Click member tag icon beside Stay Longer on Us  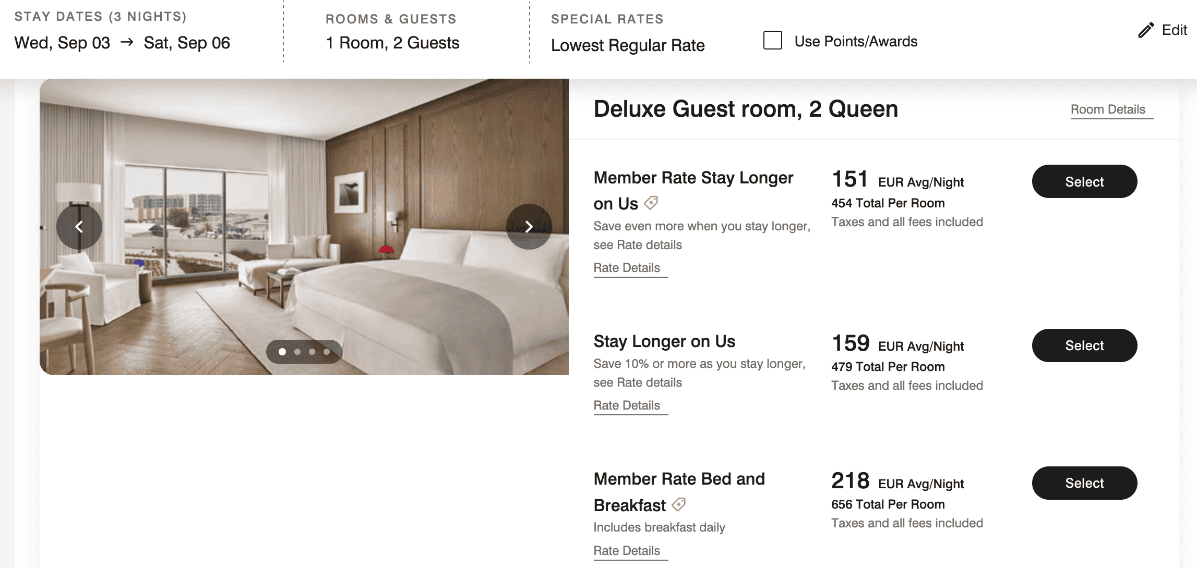tap(651, 203)
